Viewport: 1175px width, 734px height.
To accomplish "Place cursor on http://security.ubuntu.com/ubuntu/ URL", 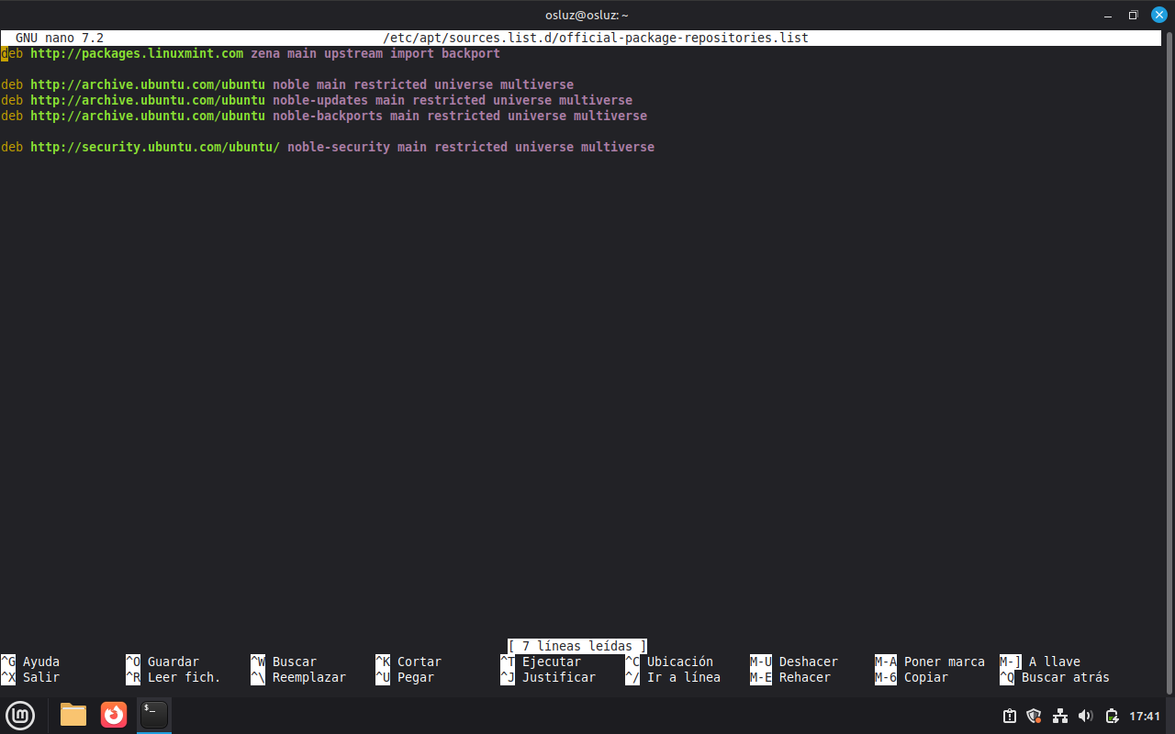I will coord(155,147).
